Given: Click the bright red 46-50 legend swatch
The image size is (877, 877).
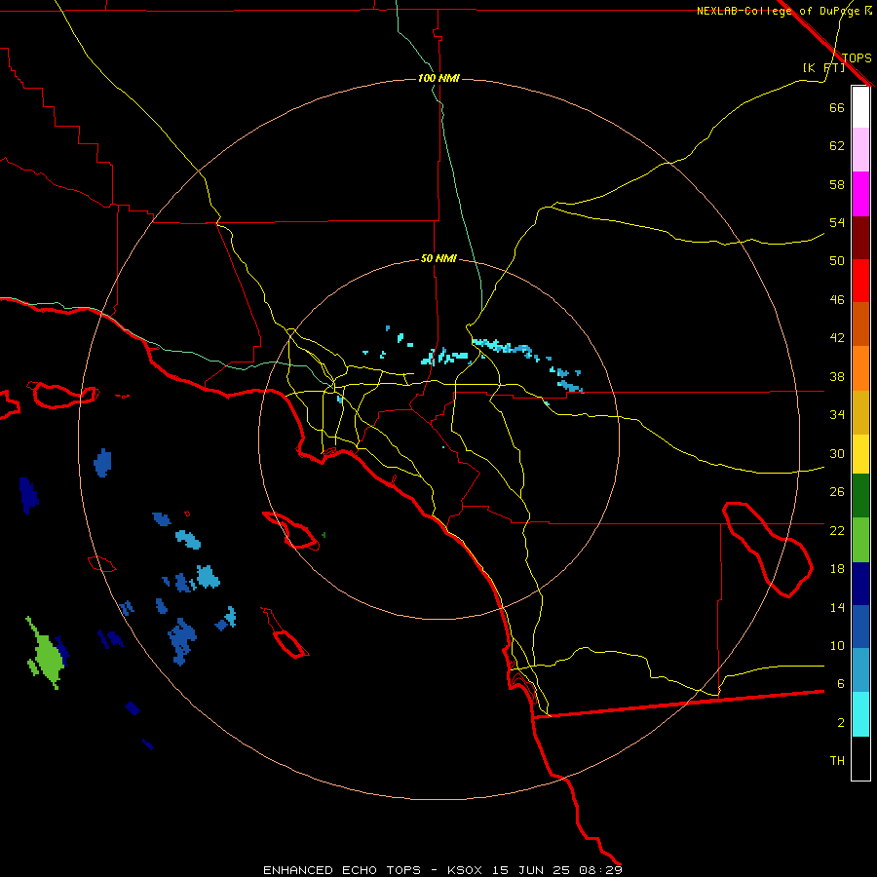Looking at the screenshot, I should point(860,281).
